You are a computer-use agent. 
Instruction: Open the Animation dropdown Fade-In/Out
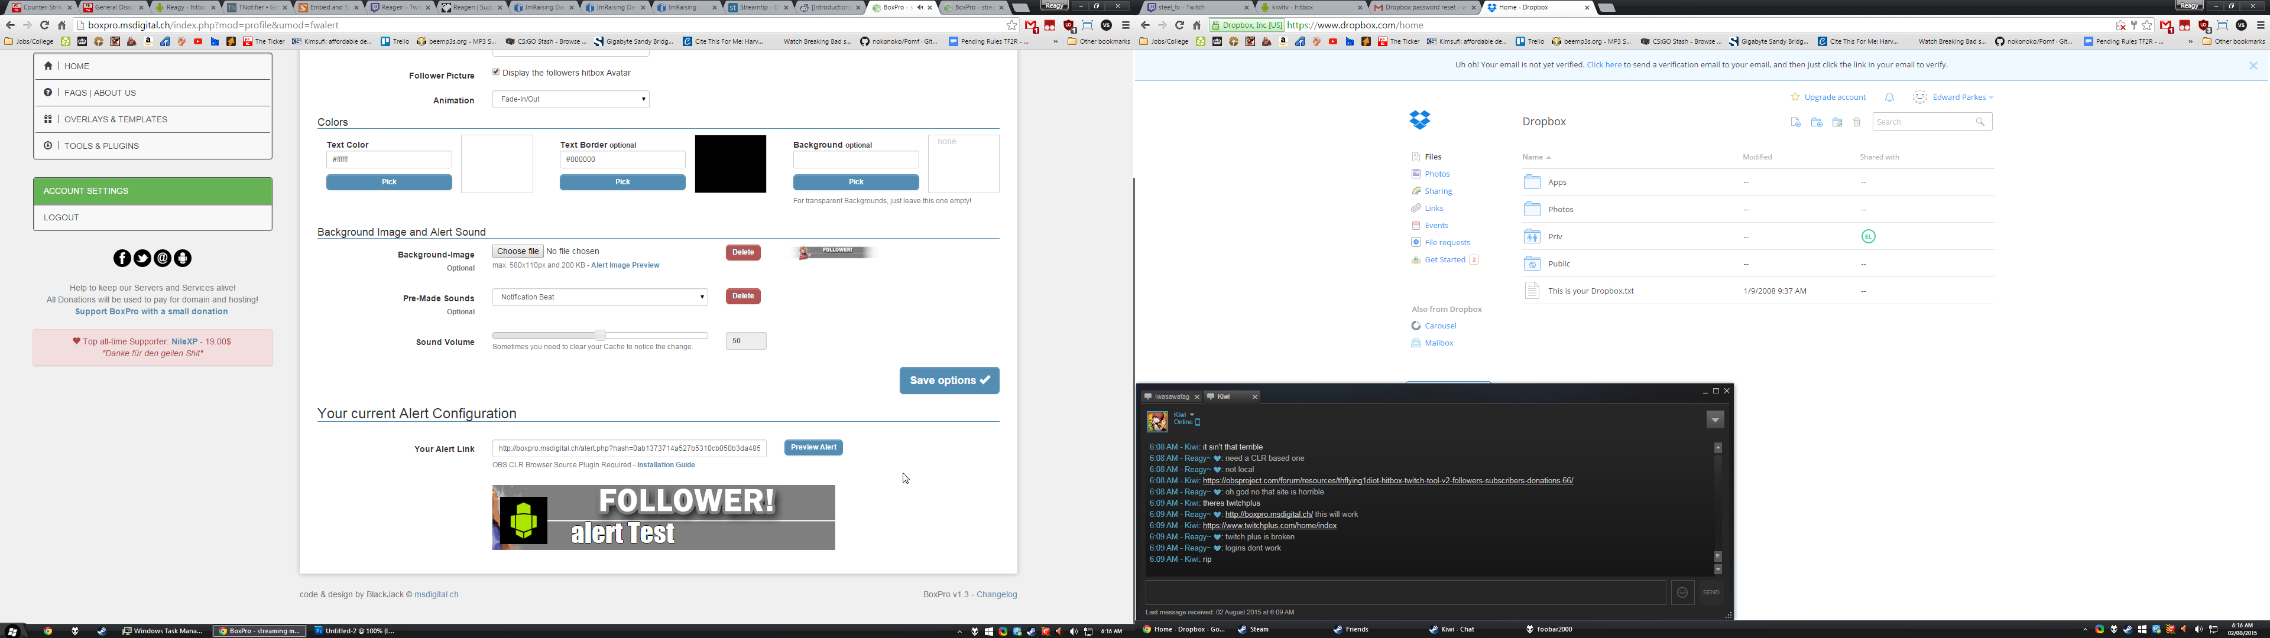[571, 100]
